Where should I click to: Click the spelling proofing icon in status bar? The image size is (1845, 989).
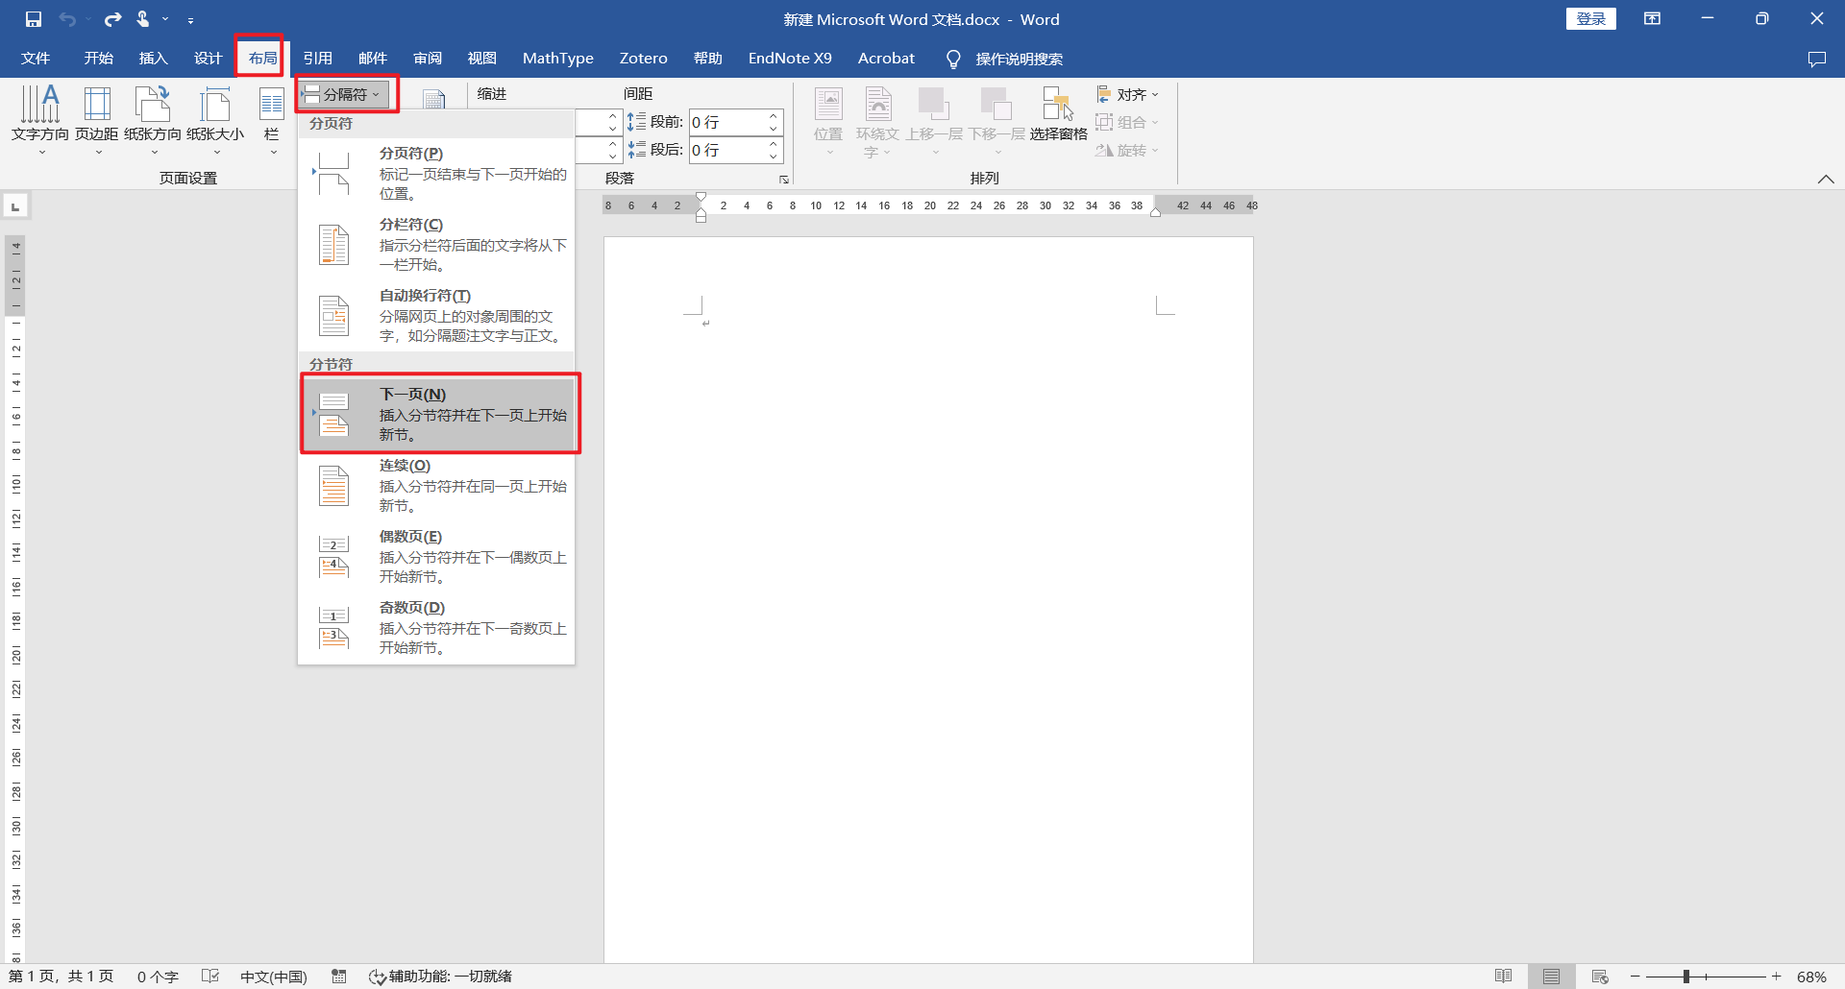[210, 977]
